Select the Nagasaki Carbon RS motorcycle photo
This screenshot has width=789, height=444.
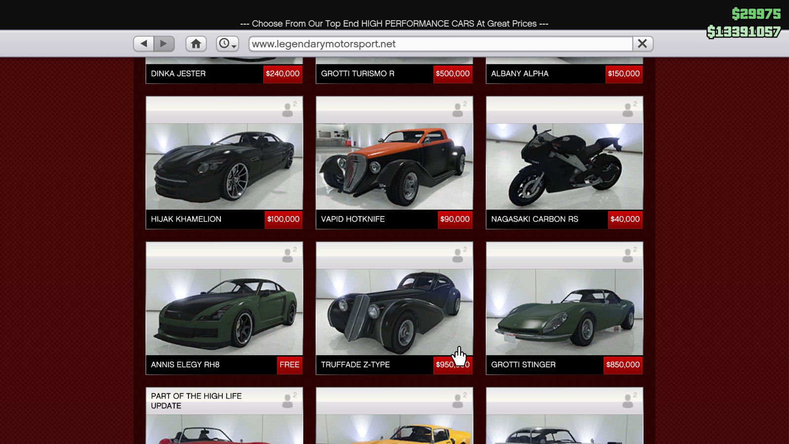(565, 166)
